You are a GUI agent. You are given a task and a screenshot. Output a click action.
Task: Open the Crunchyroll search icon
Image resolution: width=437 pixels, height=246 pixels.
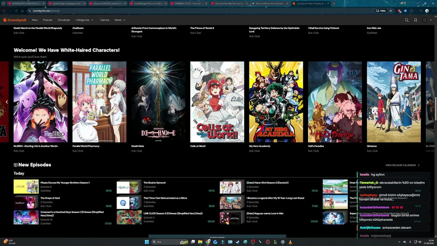pyautogui.click(x=407, y=20)
